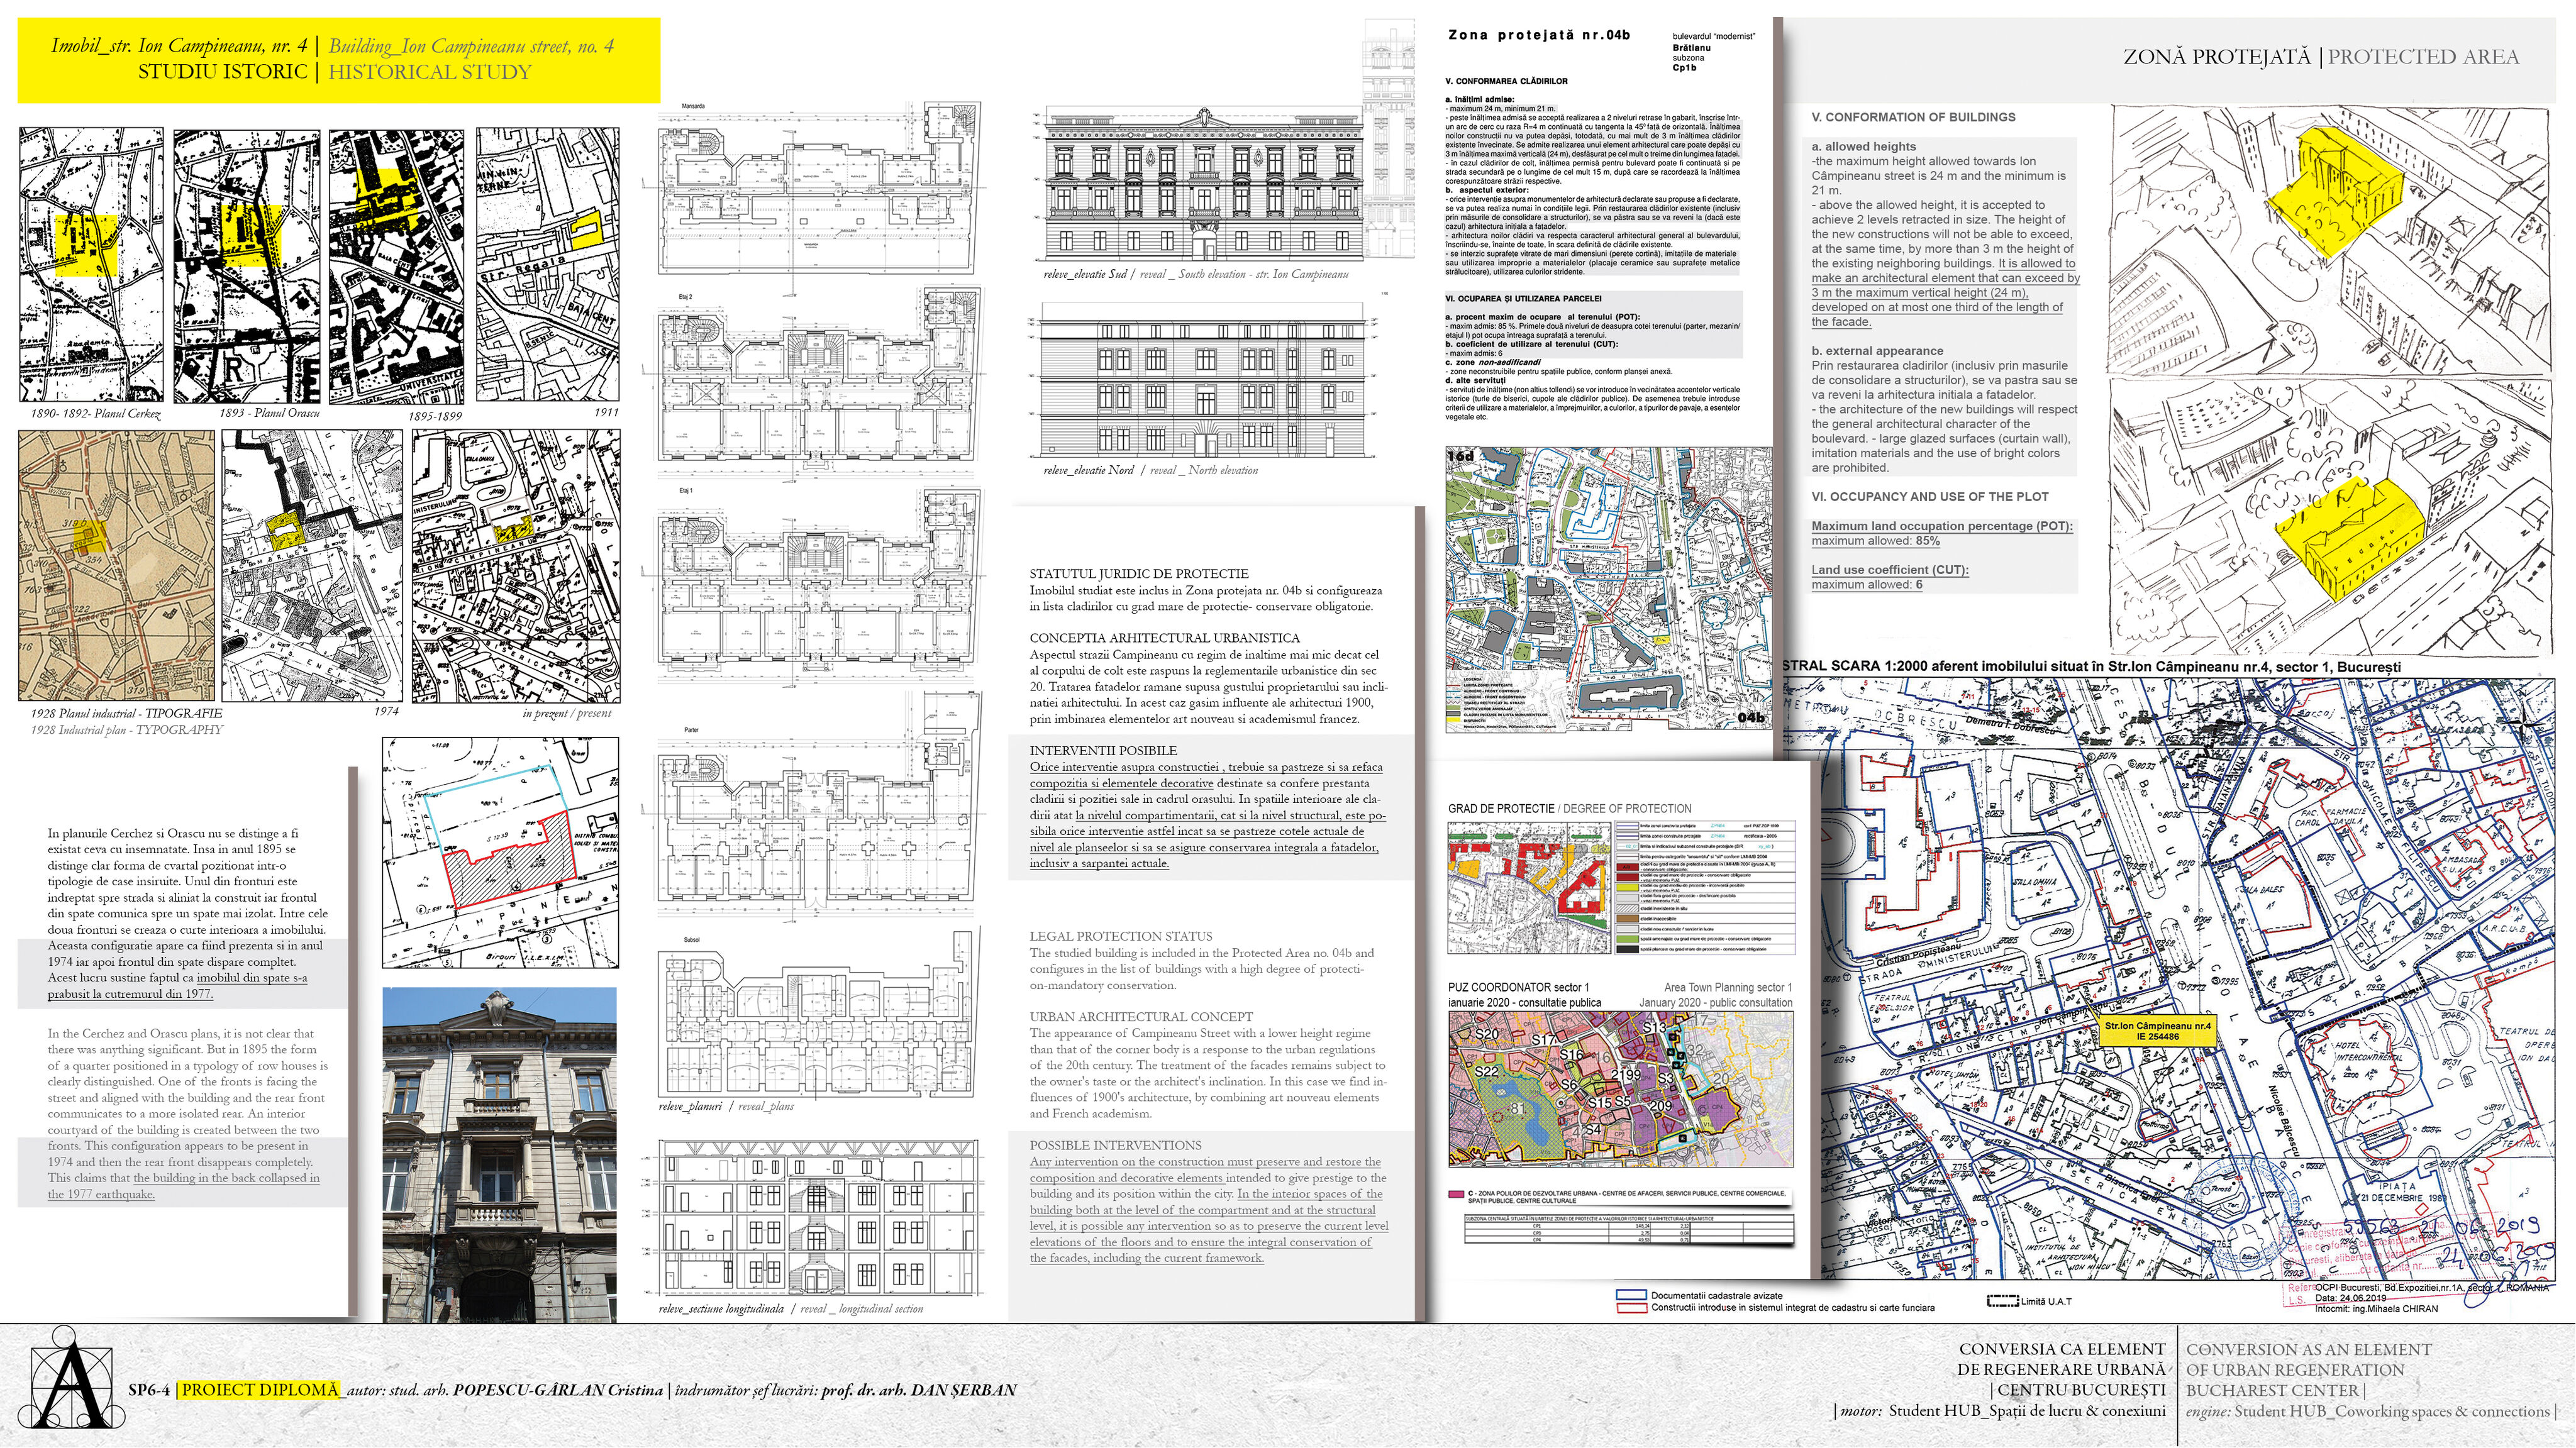This screenshot has height=1448, width=2576.
Task: Click the 'STATUTUL JURIDIC DE PROTECTIE' heading
Action: pos(1139,574)
